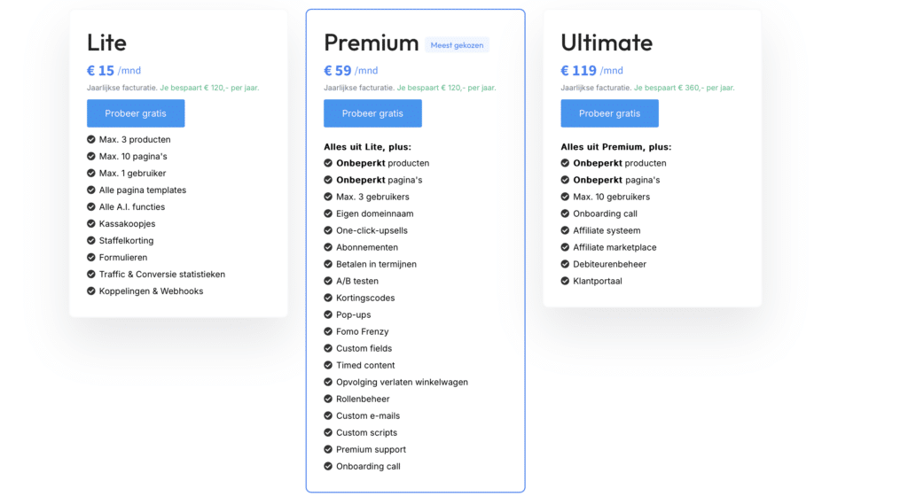Click the check icon next to Eigen domeinnaam
The width and height of the screenshot is (908, 504).
[x=328, y=213]
